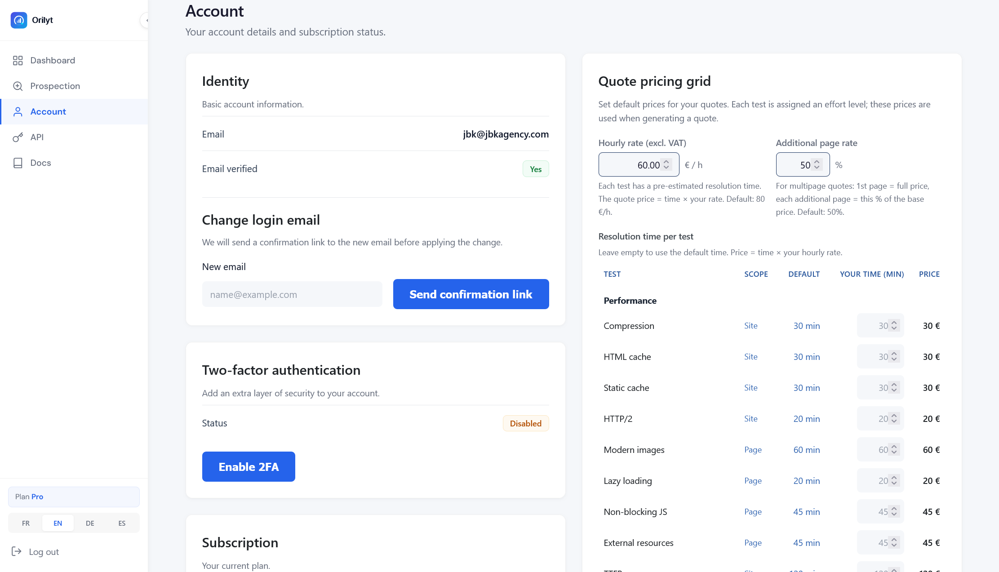The width and height of the screenshot is (999, 572).
Task: Click the Prospection magnifier icon
Action: 18,86
